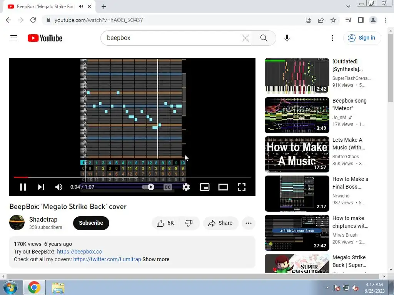Search with your voice microphone

pos(287,38)
